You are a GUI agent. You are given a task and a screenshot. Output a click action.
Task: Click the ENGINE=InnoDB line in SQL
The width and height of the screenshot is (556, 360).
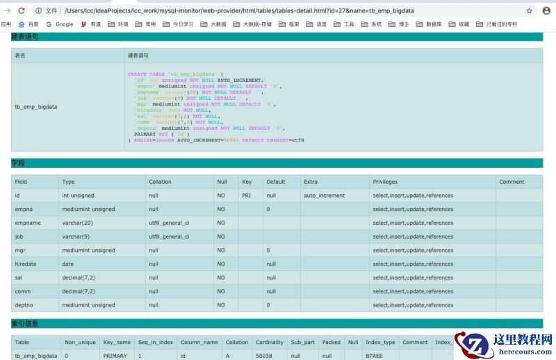pyautogui.click(x=216, y=140)
